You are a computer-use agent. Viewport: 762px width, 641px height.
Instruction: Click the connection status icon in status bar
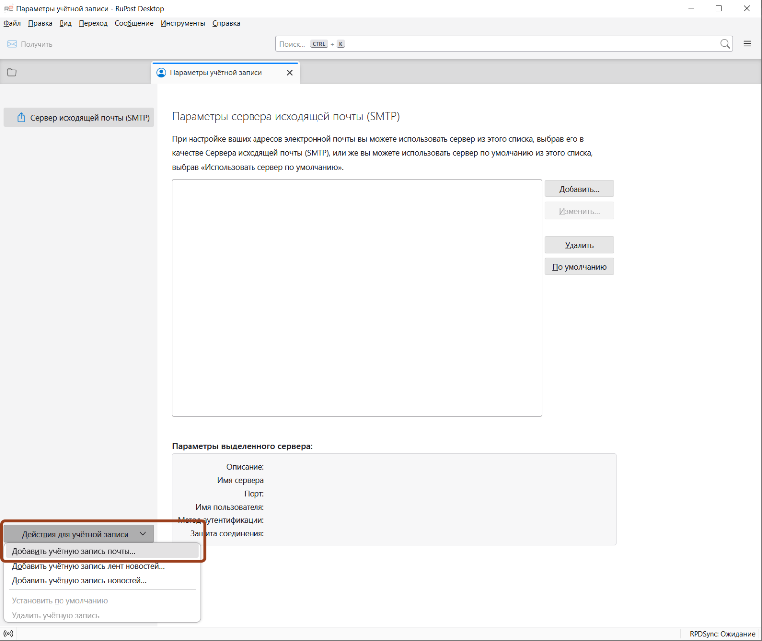[8, 634]
